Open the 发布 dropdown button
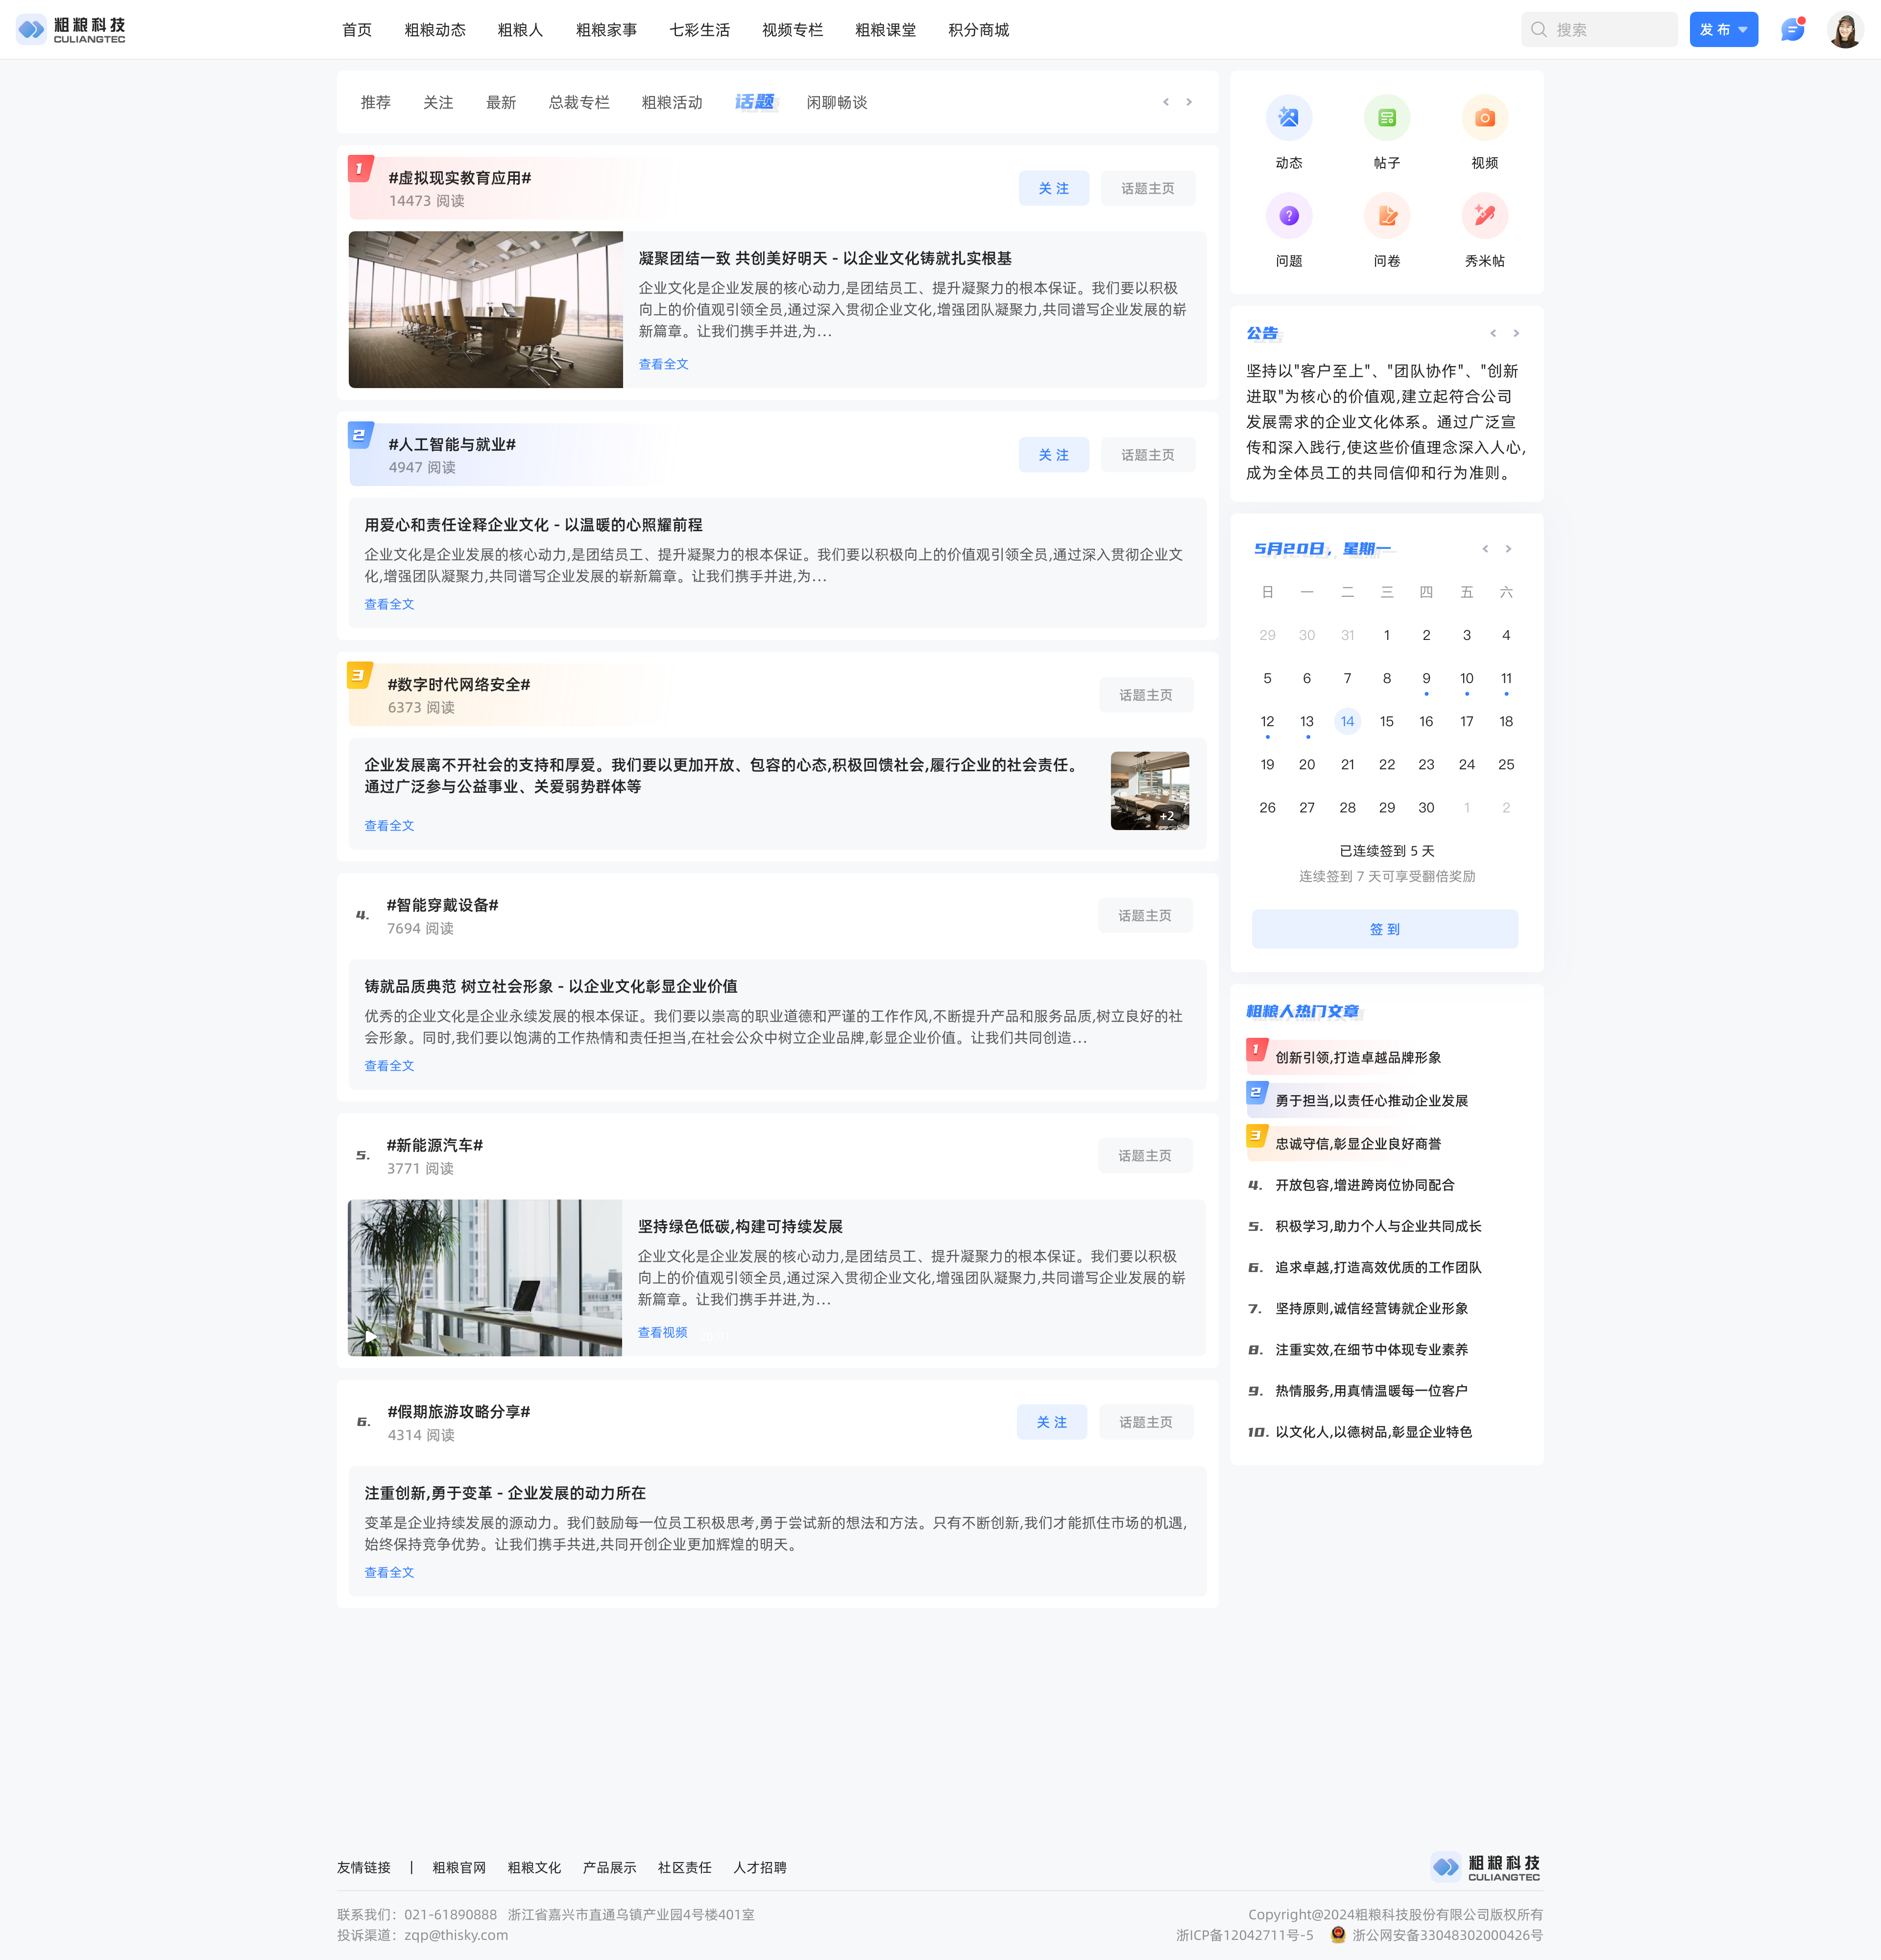The width and height of the screenshot is (1881, 1960). pos(1723,30)
